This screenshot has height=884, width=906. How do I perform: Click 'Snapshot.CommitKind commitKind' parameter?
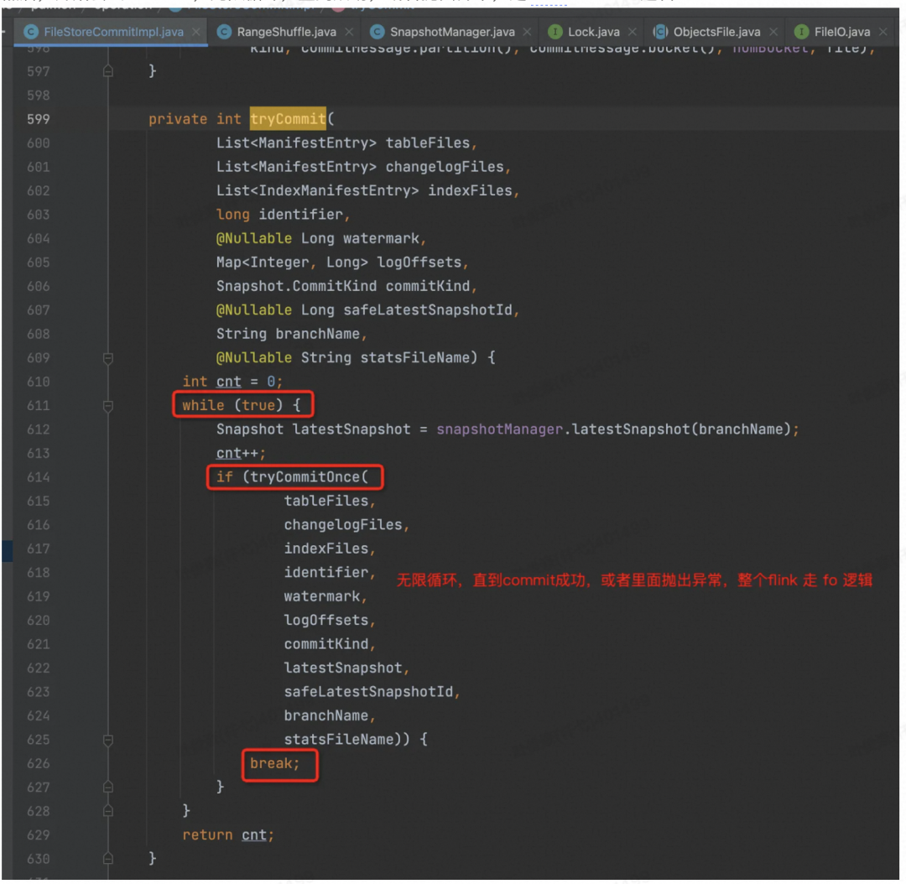[x=343, y=286]
